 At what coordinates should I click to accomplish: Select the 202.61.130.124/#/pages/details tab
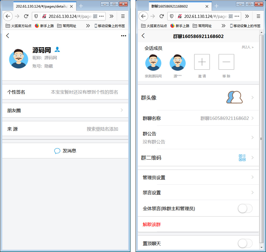(x=45, y=6)
